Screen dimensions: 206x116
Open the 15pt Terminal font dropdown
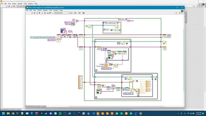pos(61,13)
